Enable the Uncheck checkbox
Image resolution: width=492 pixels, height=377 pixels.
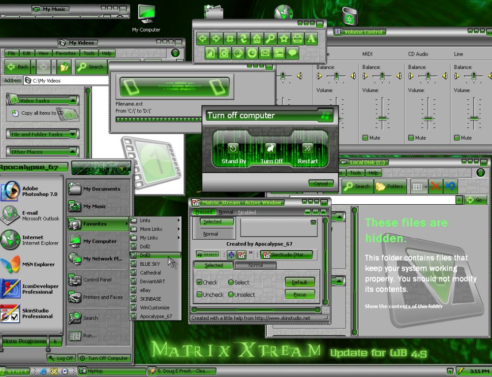point(199,295)
